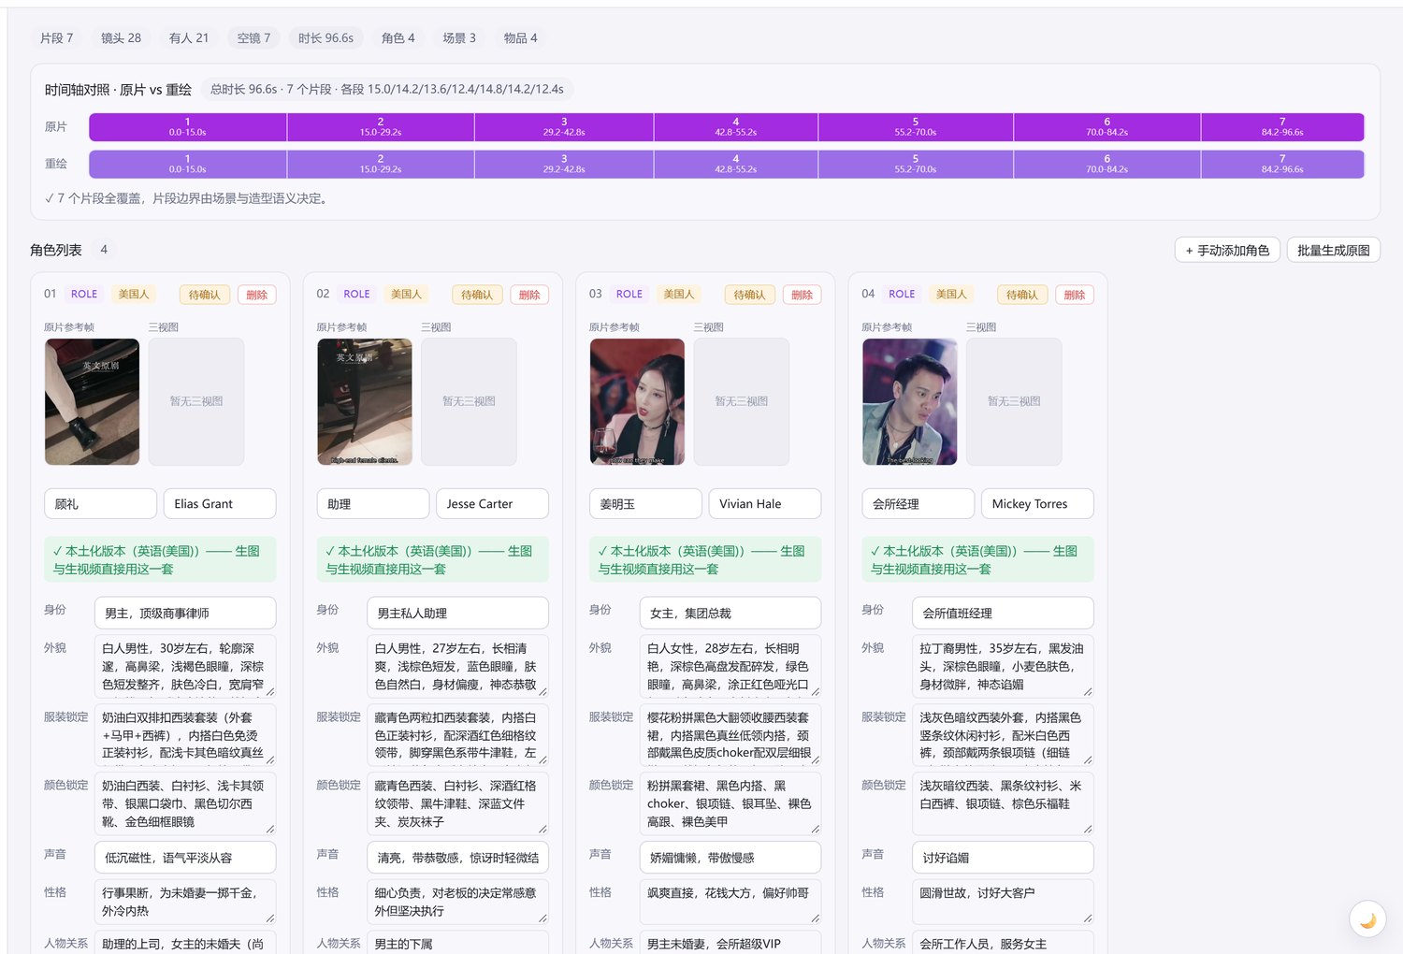Edit the Vivian Hale name field
1403x954 pixels.
[x=765, y=503]
